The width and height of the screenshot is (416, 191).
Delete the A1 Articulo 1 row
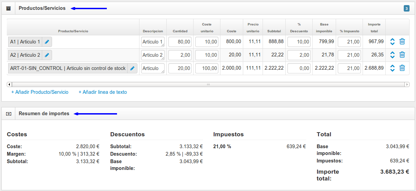(x=402, y=41)
